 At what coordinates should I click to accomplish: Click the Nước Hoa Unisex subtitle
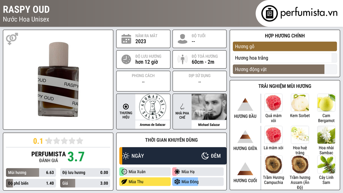pyautogui.click(x=26, y=19)
